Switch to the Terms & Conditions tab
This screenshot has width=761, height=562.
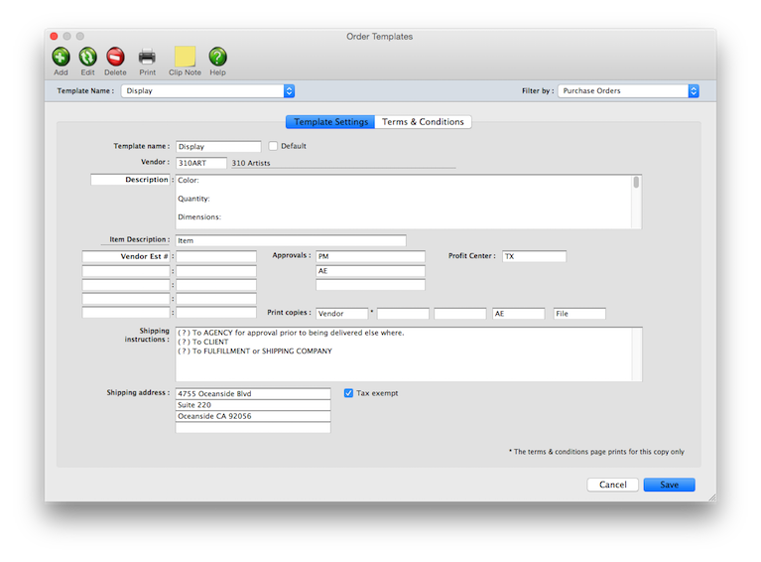point(423,122)
